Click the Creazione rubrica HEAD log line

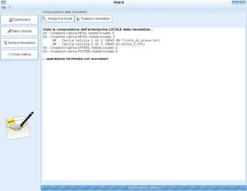[x=78, y=33]
